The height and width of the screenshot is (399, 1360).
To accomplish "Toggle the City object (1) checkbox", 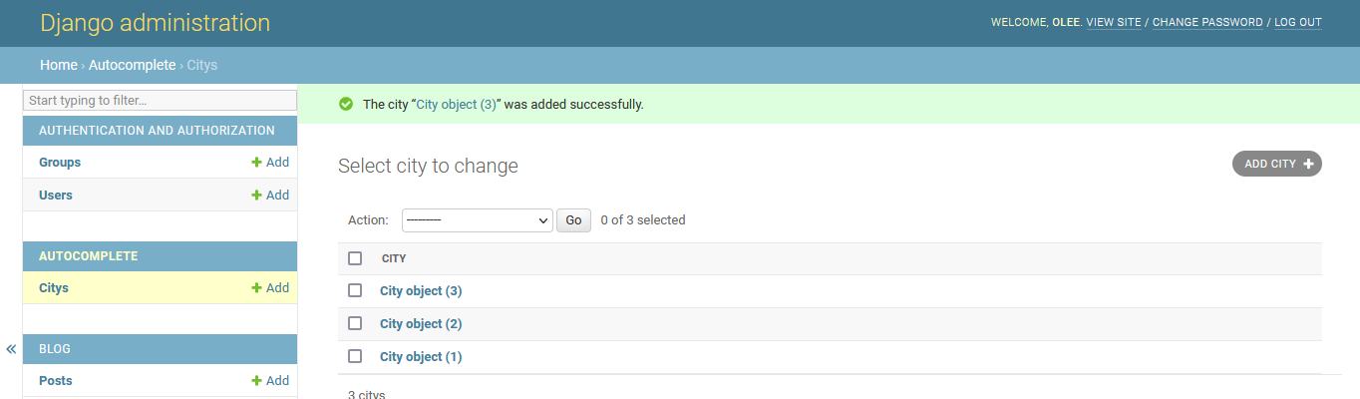I will point(355,357).
